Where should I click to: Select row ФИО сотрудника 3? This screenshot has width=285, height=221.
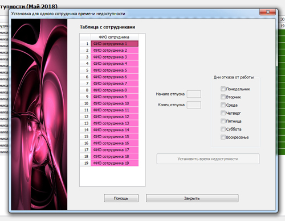coord(115,57)
